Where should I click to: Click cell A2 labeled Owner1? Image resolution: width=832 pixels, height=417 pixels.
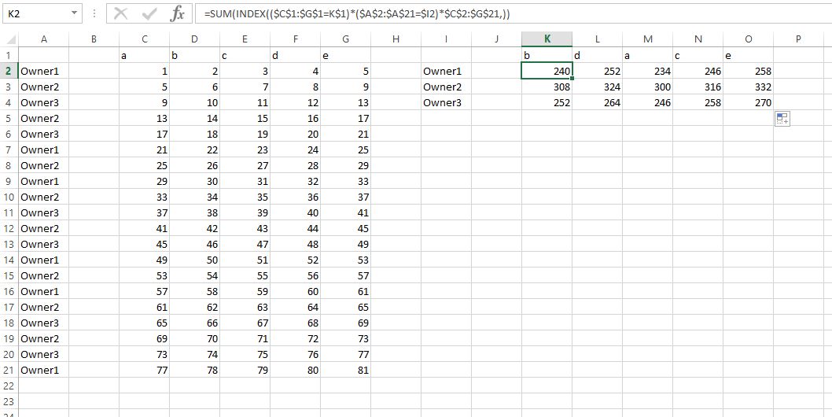(x=43, y=71)
